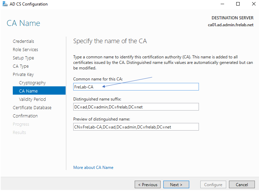The width and height of the screenshot is (259, 191).
Task: Jump to the Validity Period sub-step
Action: tap(32, 99)
